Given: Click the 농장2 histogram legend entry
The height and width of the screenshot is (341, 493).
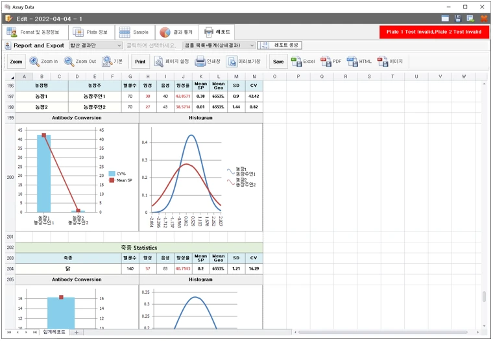Looking at the screenshot, I should 241,182.
